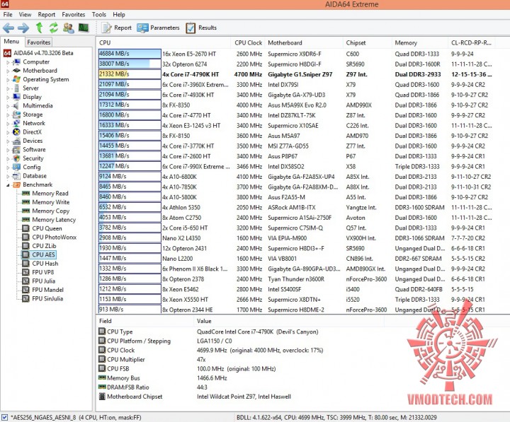Click the Motherboard column header
Screen dimensions: 510x422
pos(304,43)
